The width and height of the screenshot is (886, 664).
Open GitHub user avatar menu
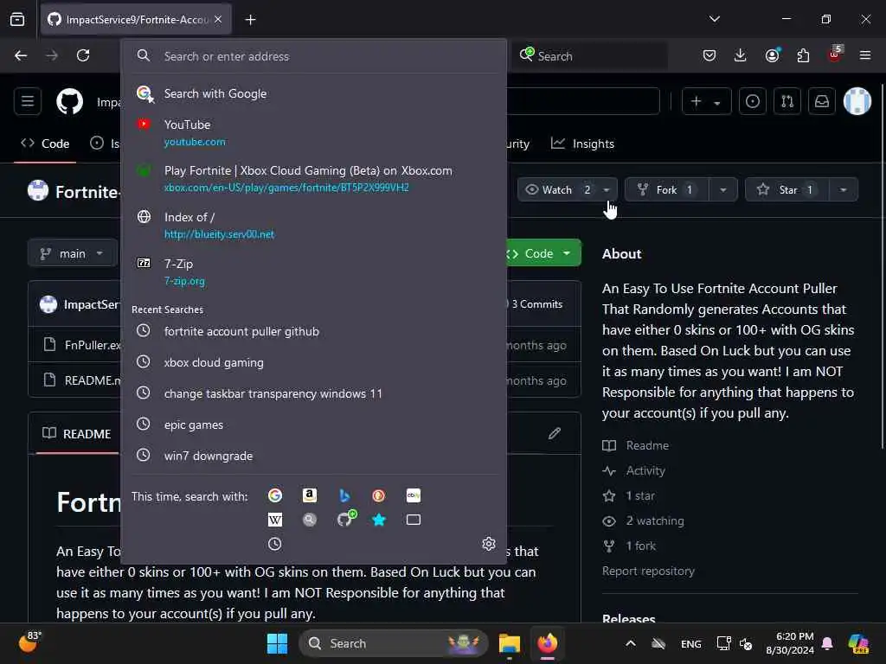point(857,102)
